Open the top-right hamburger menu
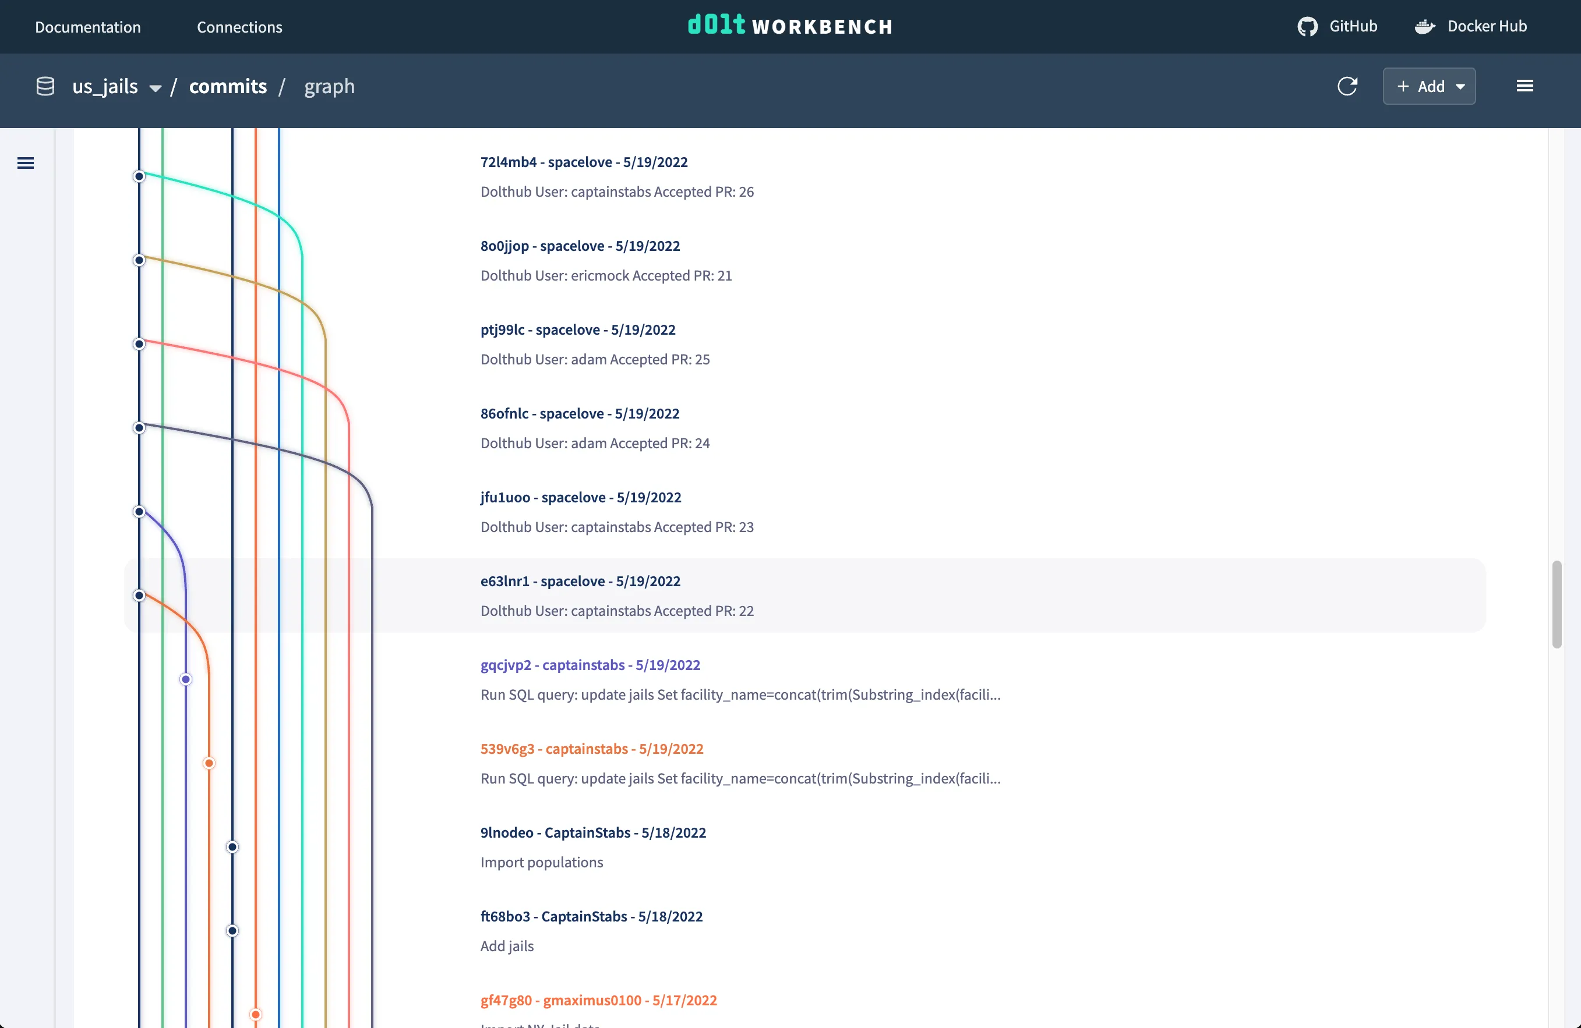 1525,86
